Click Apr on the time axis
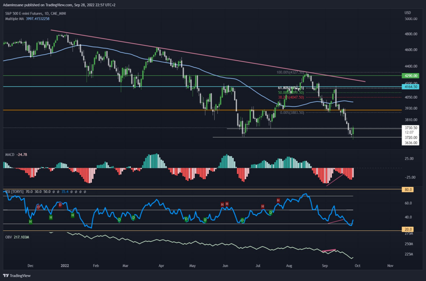This screenshot has width=426, height=281. [162, 265]
